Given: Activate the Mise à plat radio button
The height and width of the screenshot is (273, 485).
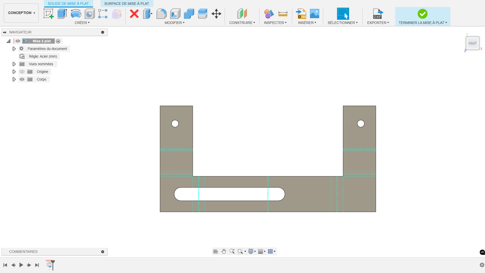Looking at the screenshot, I should (58, 41).
